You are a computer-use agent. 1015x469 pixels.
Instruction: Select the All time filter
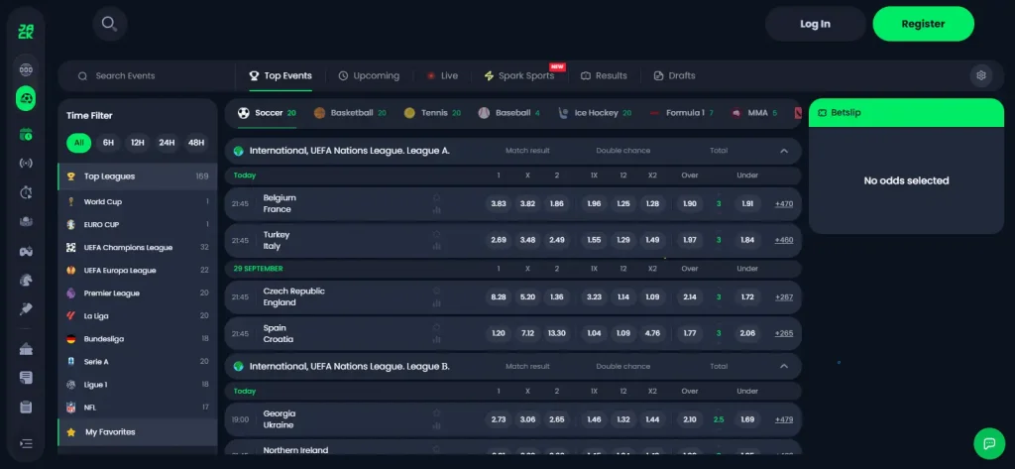click(x=79, y=143)
